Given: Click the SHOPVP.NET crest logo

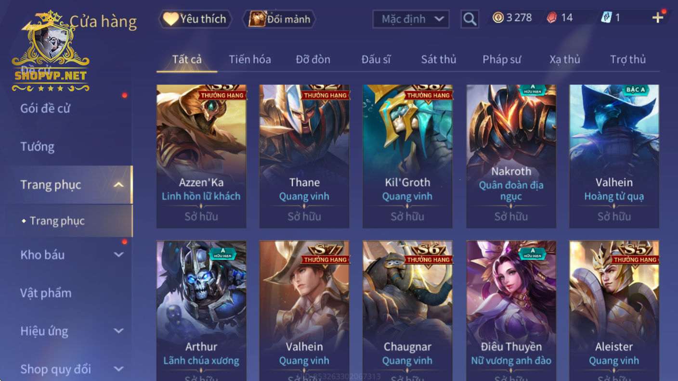Looking at the screenshot, I should pos(51,52).
